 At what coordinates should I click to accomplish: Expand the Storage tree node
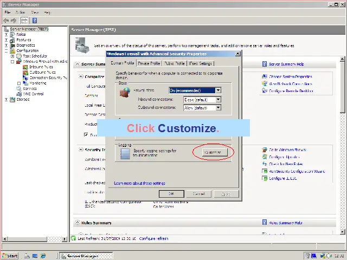click(x=6, y=100)
